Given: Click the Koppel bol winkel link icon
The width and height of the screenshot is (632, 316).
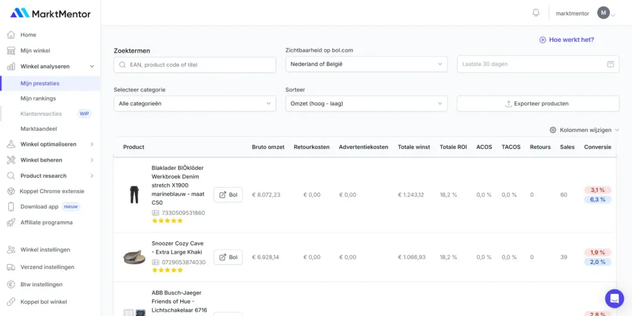Looking at the screenshot, I should click(x=11, y=302).
